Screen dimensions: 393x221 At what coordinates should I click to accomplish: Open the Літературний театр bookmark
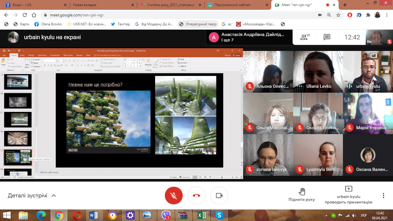point(198,24)
